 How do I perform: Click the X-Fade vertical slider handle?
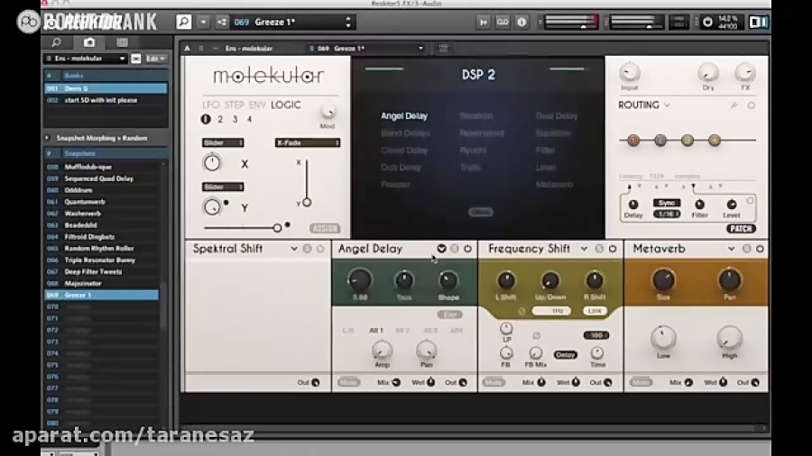[307, 203]
